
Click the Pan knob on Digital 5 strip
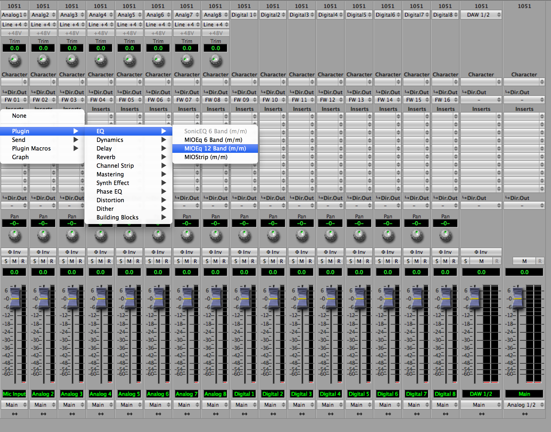tap(359, 235)
